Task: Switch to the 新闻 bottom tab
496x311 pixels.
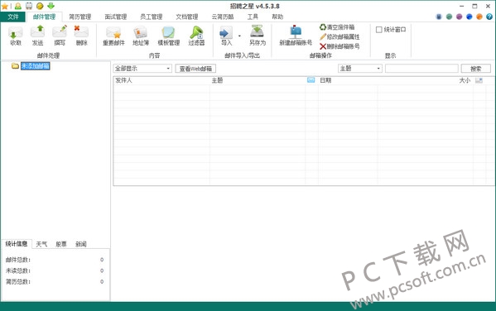Action: click(x=81, y=244)
